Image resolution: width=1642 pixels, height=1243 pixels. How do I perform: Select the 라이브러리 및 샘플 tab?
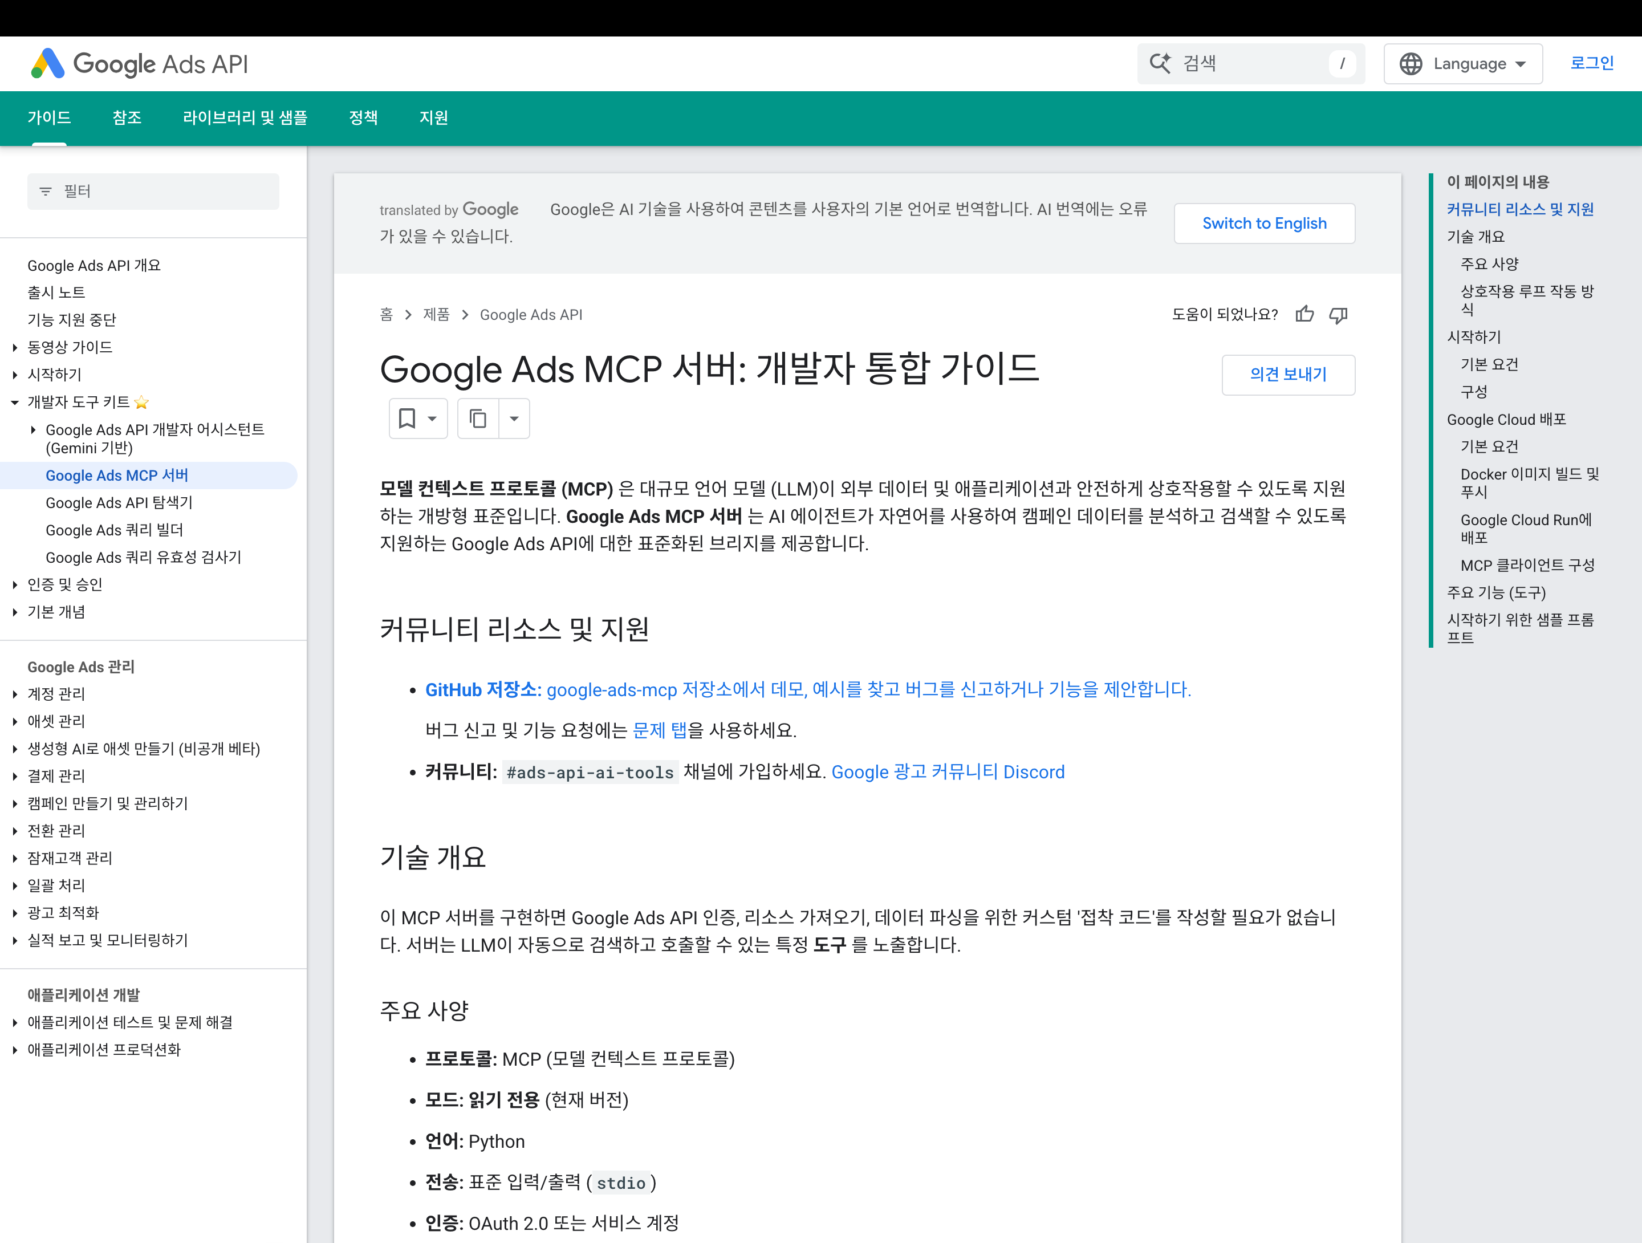[x=245, y=117]
